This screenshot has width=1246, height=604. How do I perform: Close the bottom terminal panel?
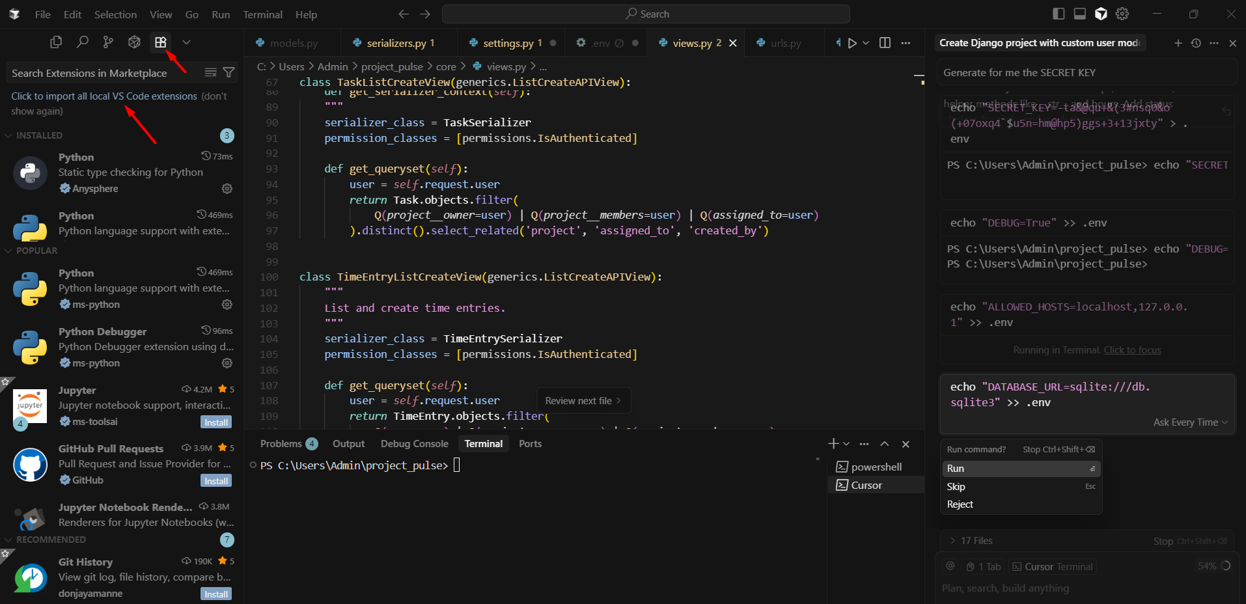click(906, 444)
